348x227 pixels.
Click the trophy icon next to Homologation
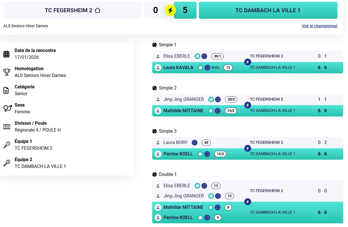point(7,72)
